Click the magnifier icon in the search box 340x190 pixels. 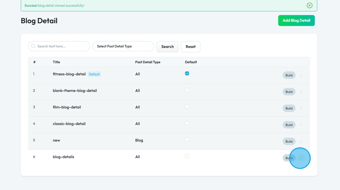point(33,46)
